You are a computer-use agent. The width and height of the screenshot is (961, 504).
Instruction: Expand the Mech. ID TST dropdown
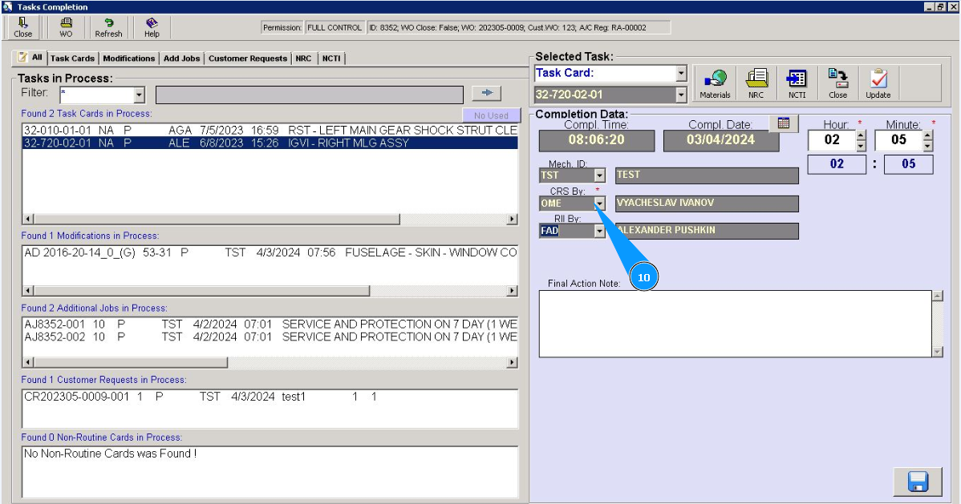click(599, 175)
